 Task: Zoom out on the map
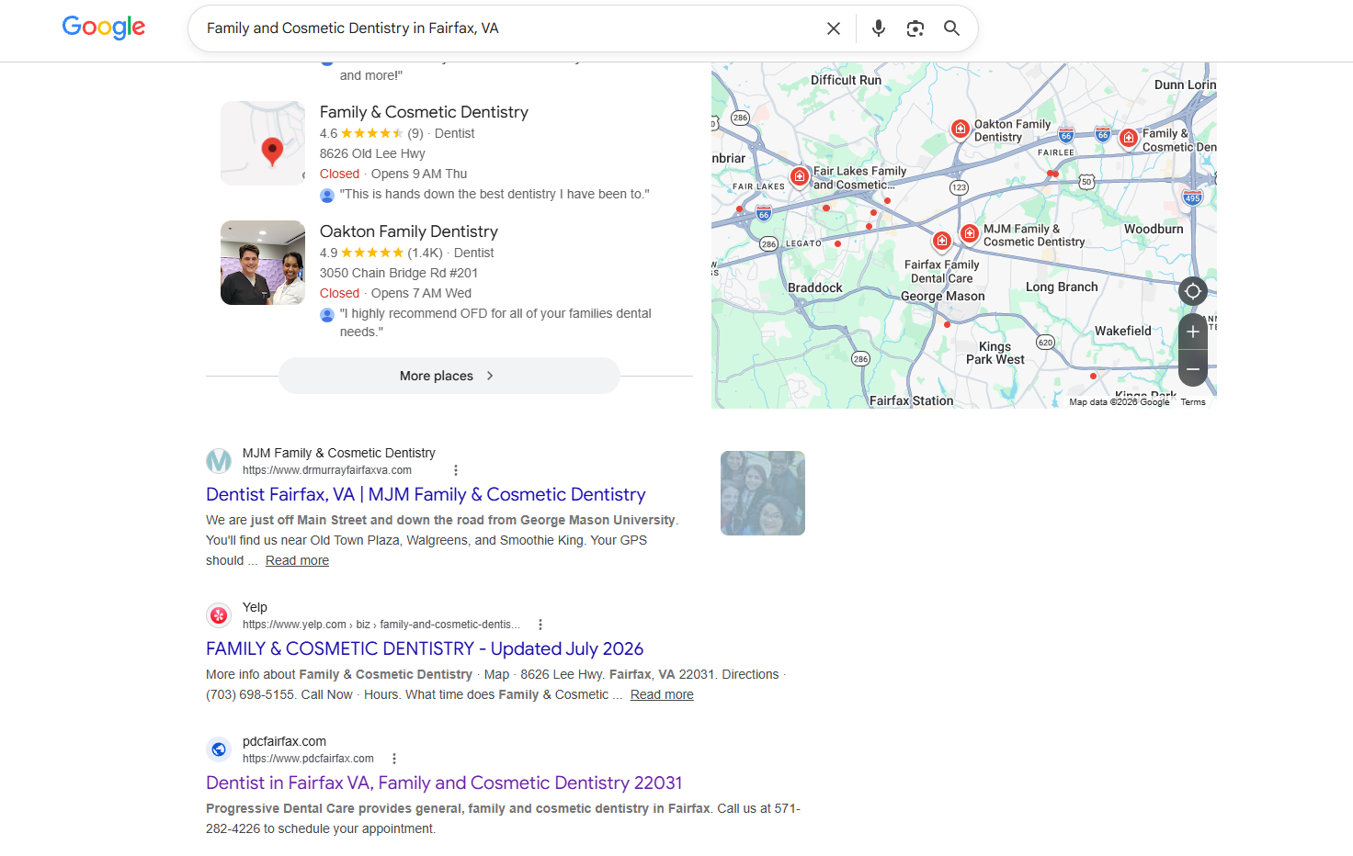pyautogui.click(x=1193, y=368)
